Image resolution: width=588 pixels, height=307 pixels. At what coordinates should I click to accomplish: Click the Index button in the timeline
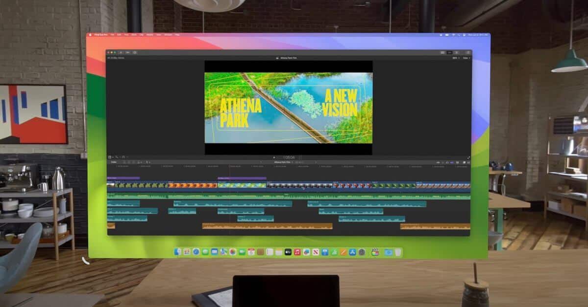coord(114,162)
